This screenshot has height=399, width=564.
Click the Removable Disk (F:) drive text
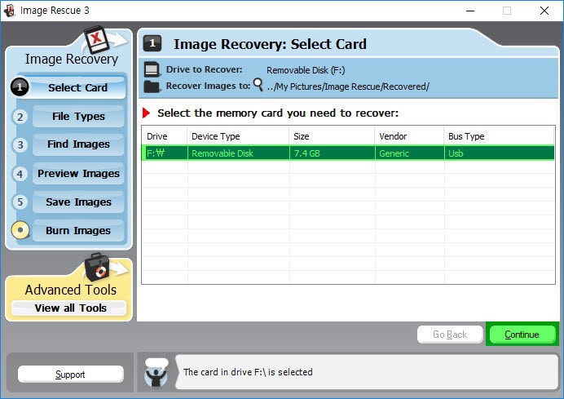(306, 70)
